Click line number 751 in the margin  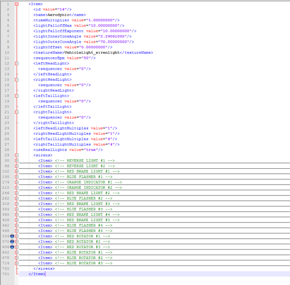[x=7, y=274]
